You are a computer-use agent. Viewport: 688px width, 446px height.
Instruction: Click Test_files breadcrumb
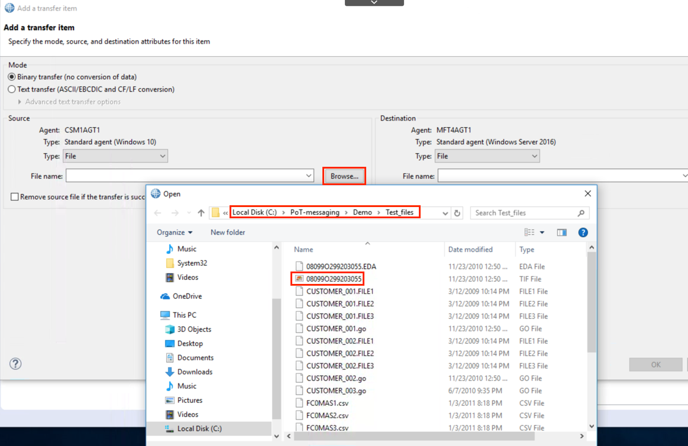399,212
